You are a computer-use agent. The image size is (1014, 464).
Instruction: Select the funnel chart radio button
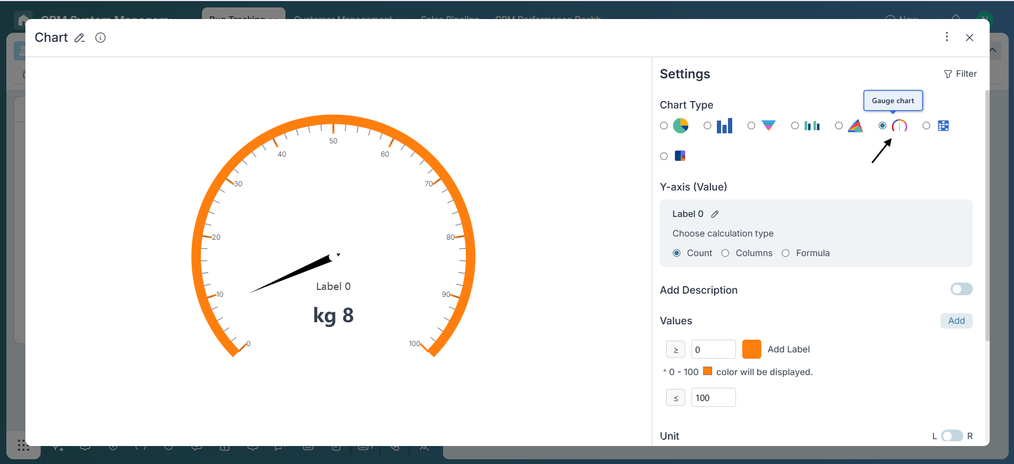751,125
